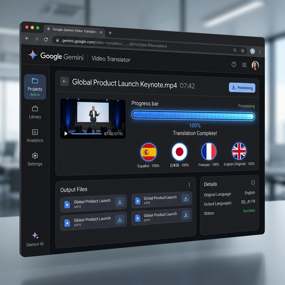The image size is (285, 285).
Task: Click the English original language value
Action: (x=250, y=193)
